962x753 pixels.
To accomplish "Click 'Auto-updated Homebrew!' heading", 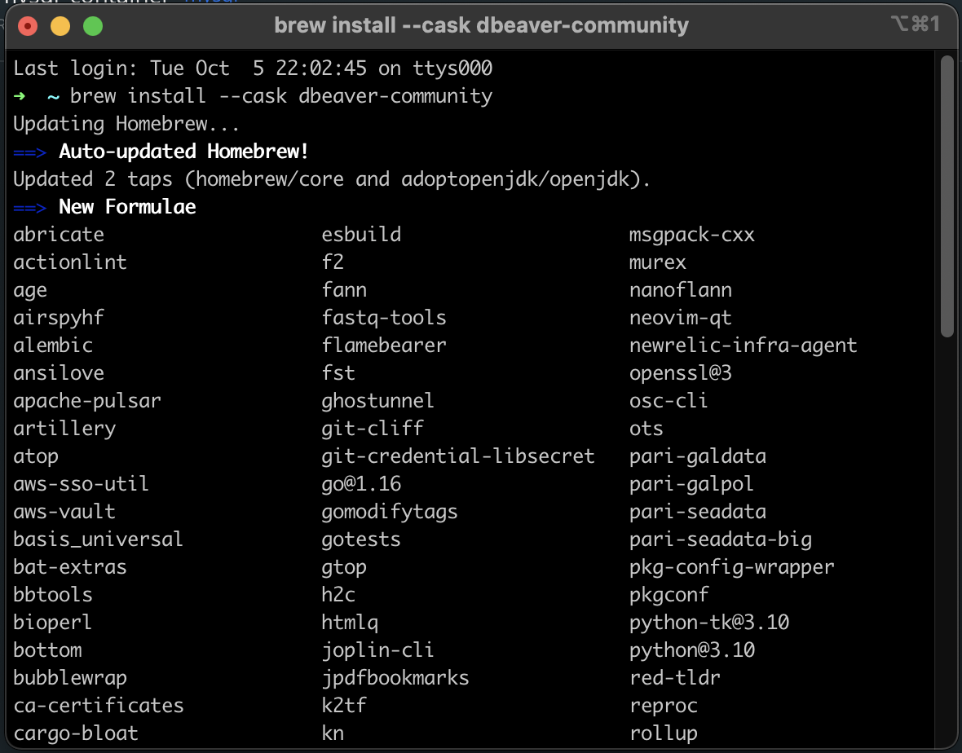I will tap(183, 152).
